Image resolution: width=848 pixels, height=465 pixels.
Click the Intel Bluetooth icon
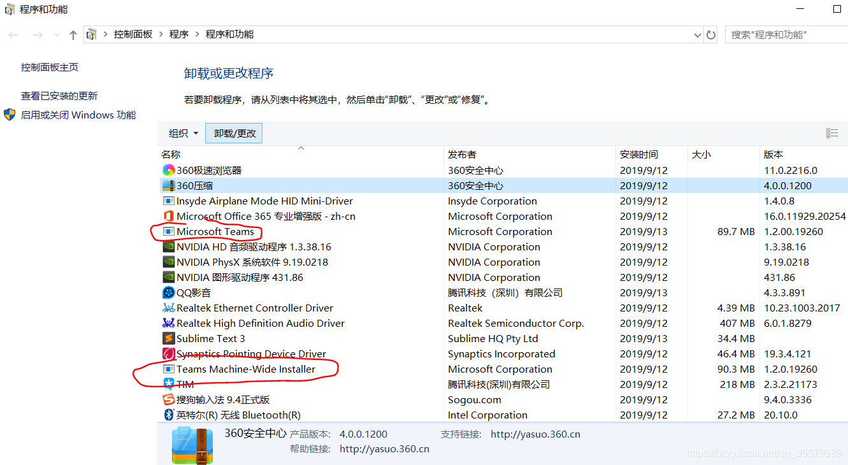tap(168, 415)
